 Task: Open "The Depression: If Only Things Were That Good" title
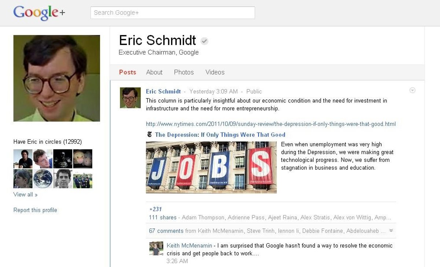[220, 135]
